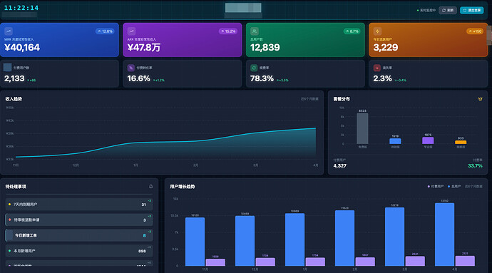Click the purple 2131 bar for 4月
This screenshot has width=492, height=273.
click(x=465, y=261)
